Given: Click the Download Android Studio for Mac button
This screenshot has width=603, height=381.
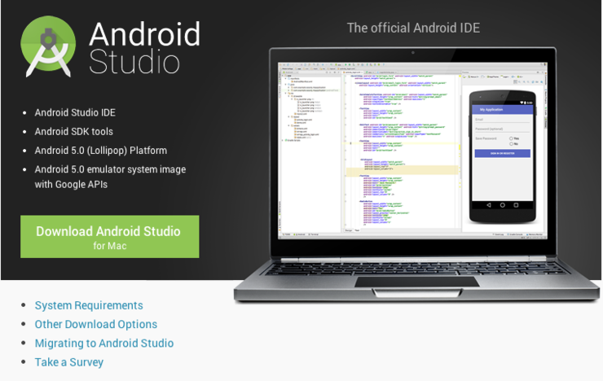Looking at the screenshot, I should tap(110, 237).
